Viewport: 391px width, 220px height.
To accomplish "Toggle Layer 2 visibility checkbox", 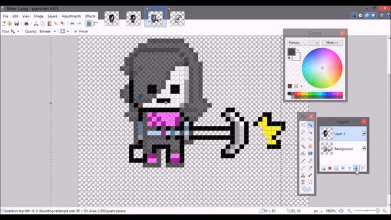I will 364,134.
